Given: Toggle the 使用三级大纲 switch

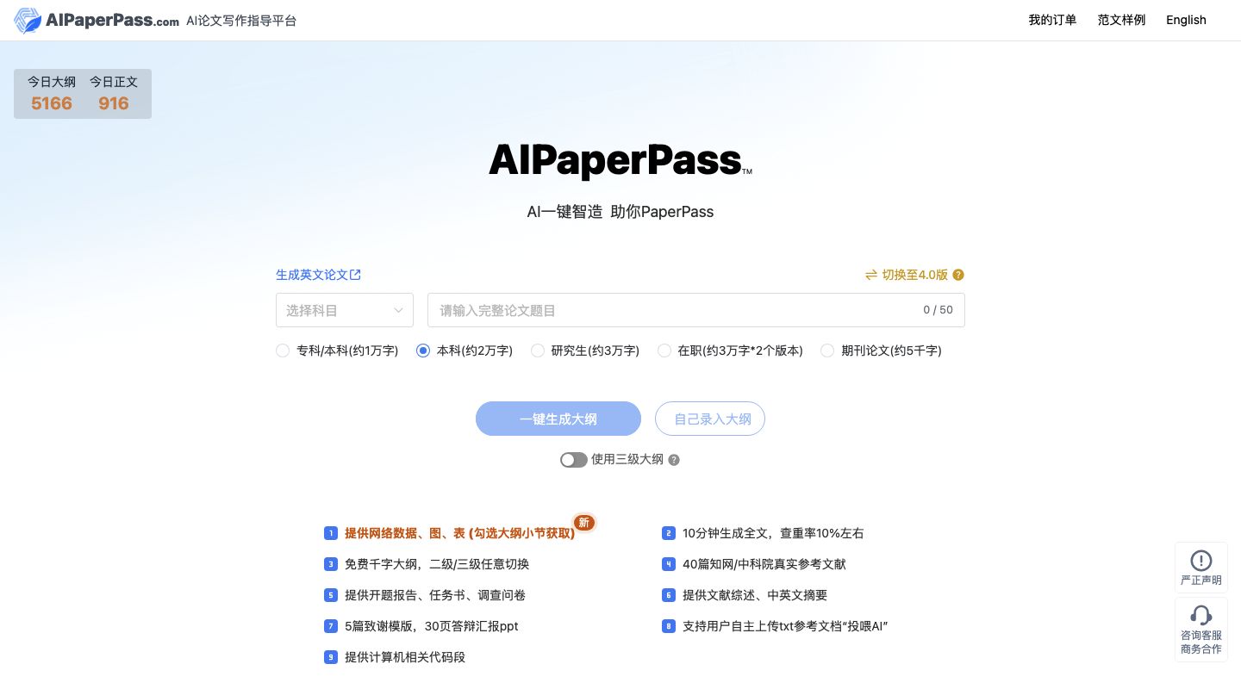Looking at the screenshot, I should click(x=574, y=460).
